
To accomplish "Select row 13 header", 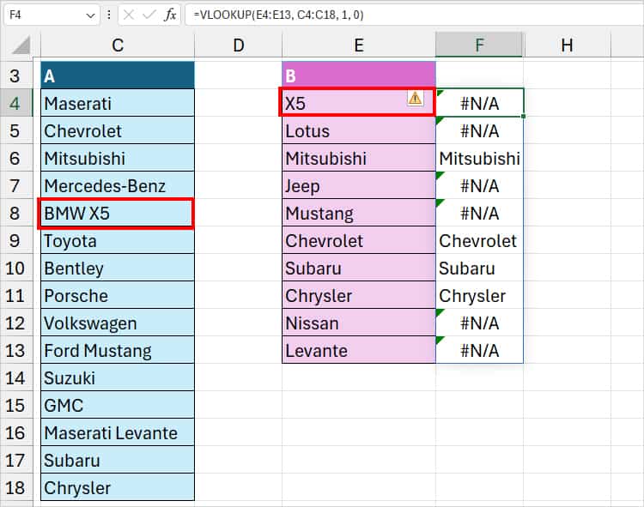I will click(x=16, y=350).
